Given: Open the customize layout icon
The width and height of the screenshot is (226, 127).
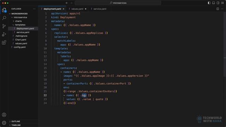Looking at the screenshot, I should point(222,3).
